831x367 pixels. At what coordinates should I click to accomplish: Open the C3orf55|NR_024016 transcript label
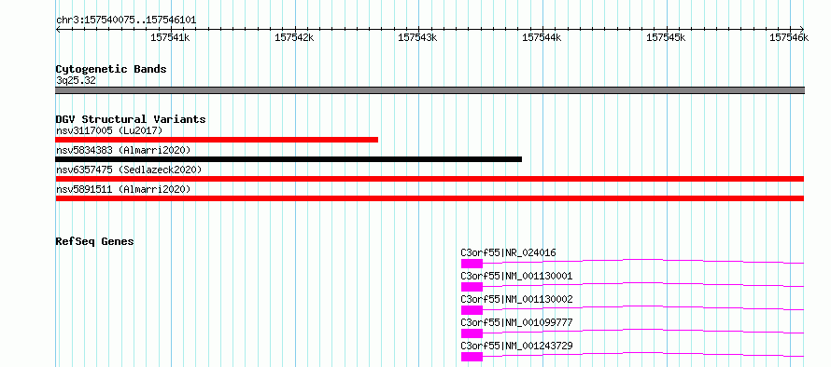pos(508,252)
